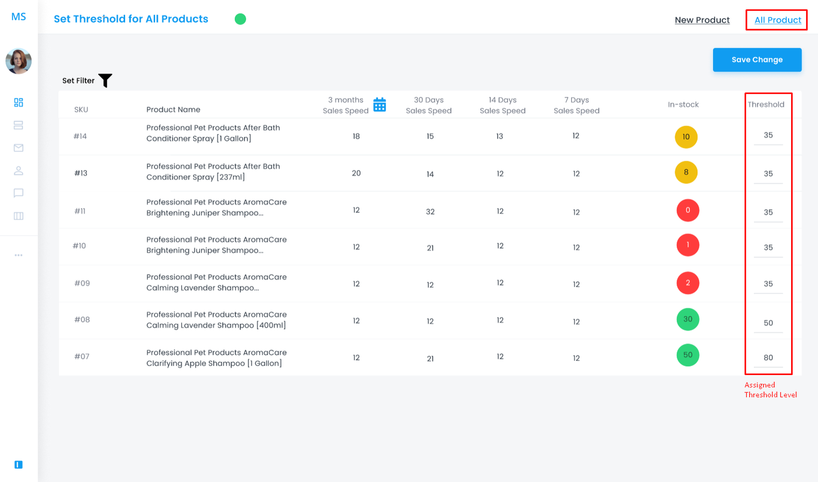818x482 pixels.
Task: Click yellow in-stock badge showing 8
Action: point(686,172)
